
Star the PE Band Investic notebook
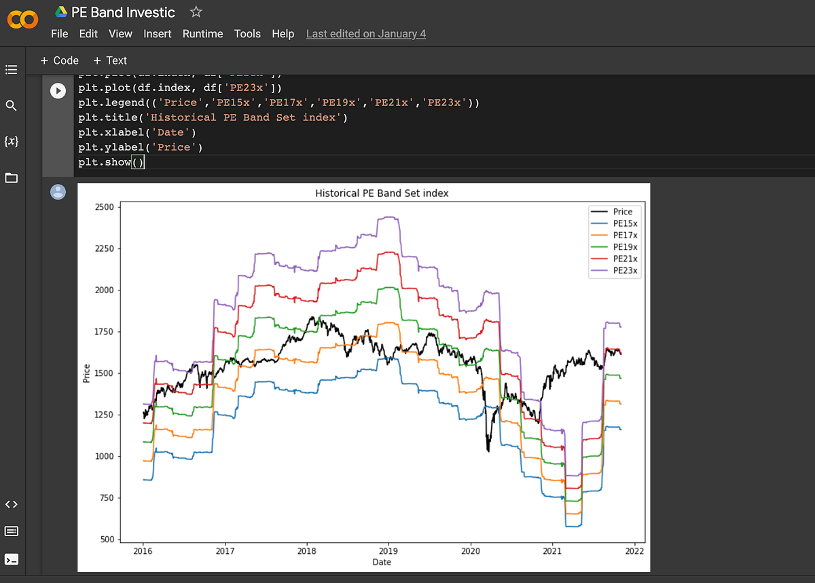point(195,11)
